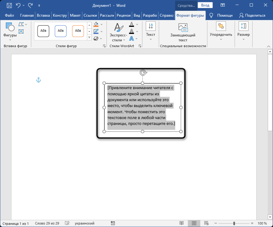Expand the shape styles gallery list

pyautogui.click(x=89, y=37)
